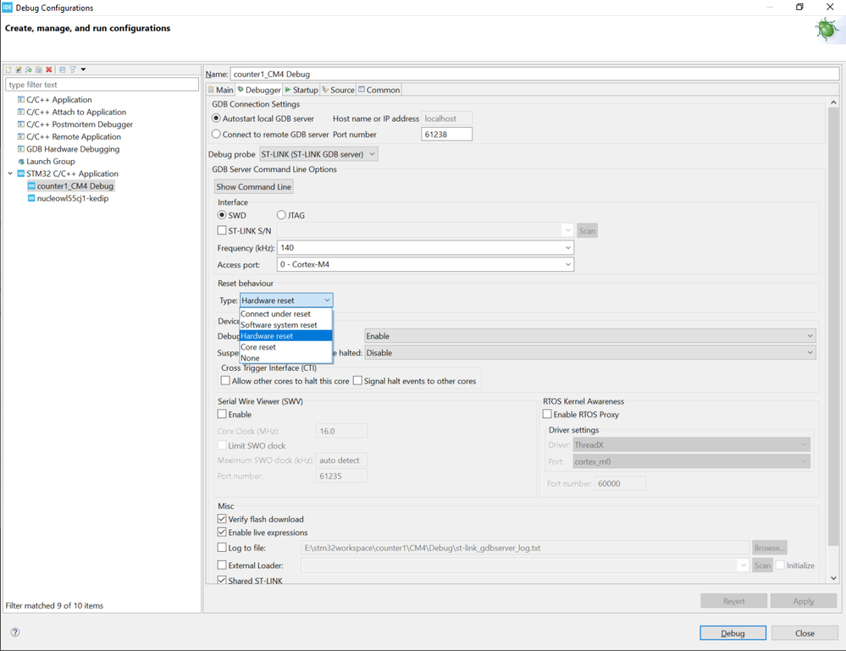Click the Close button at bottom
The image size is (846, 651).
click(x=805, y=633)
